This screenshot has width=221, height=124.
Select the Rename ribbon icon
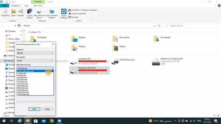pyautogui.click(x=21, y=13)
